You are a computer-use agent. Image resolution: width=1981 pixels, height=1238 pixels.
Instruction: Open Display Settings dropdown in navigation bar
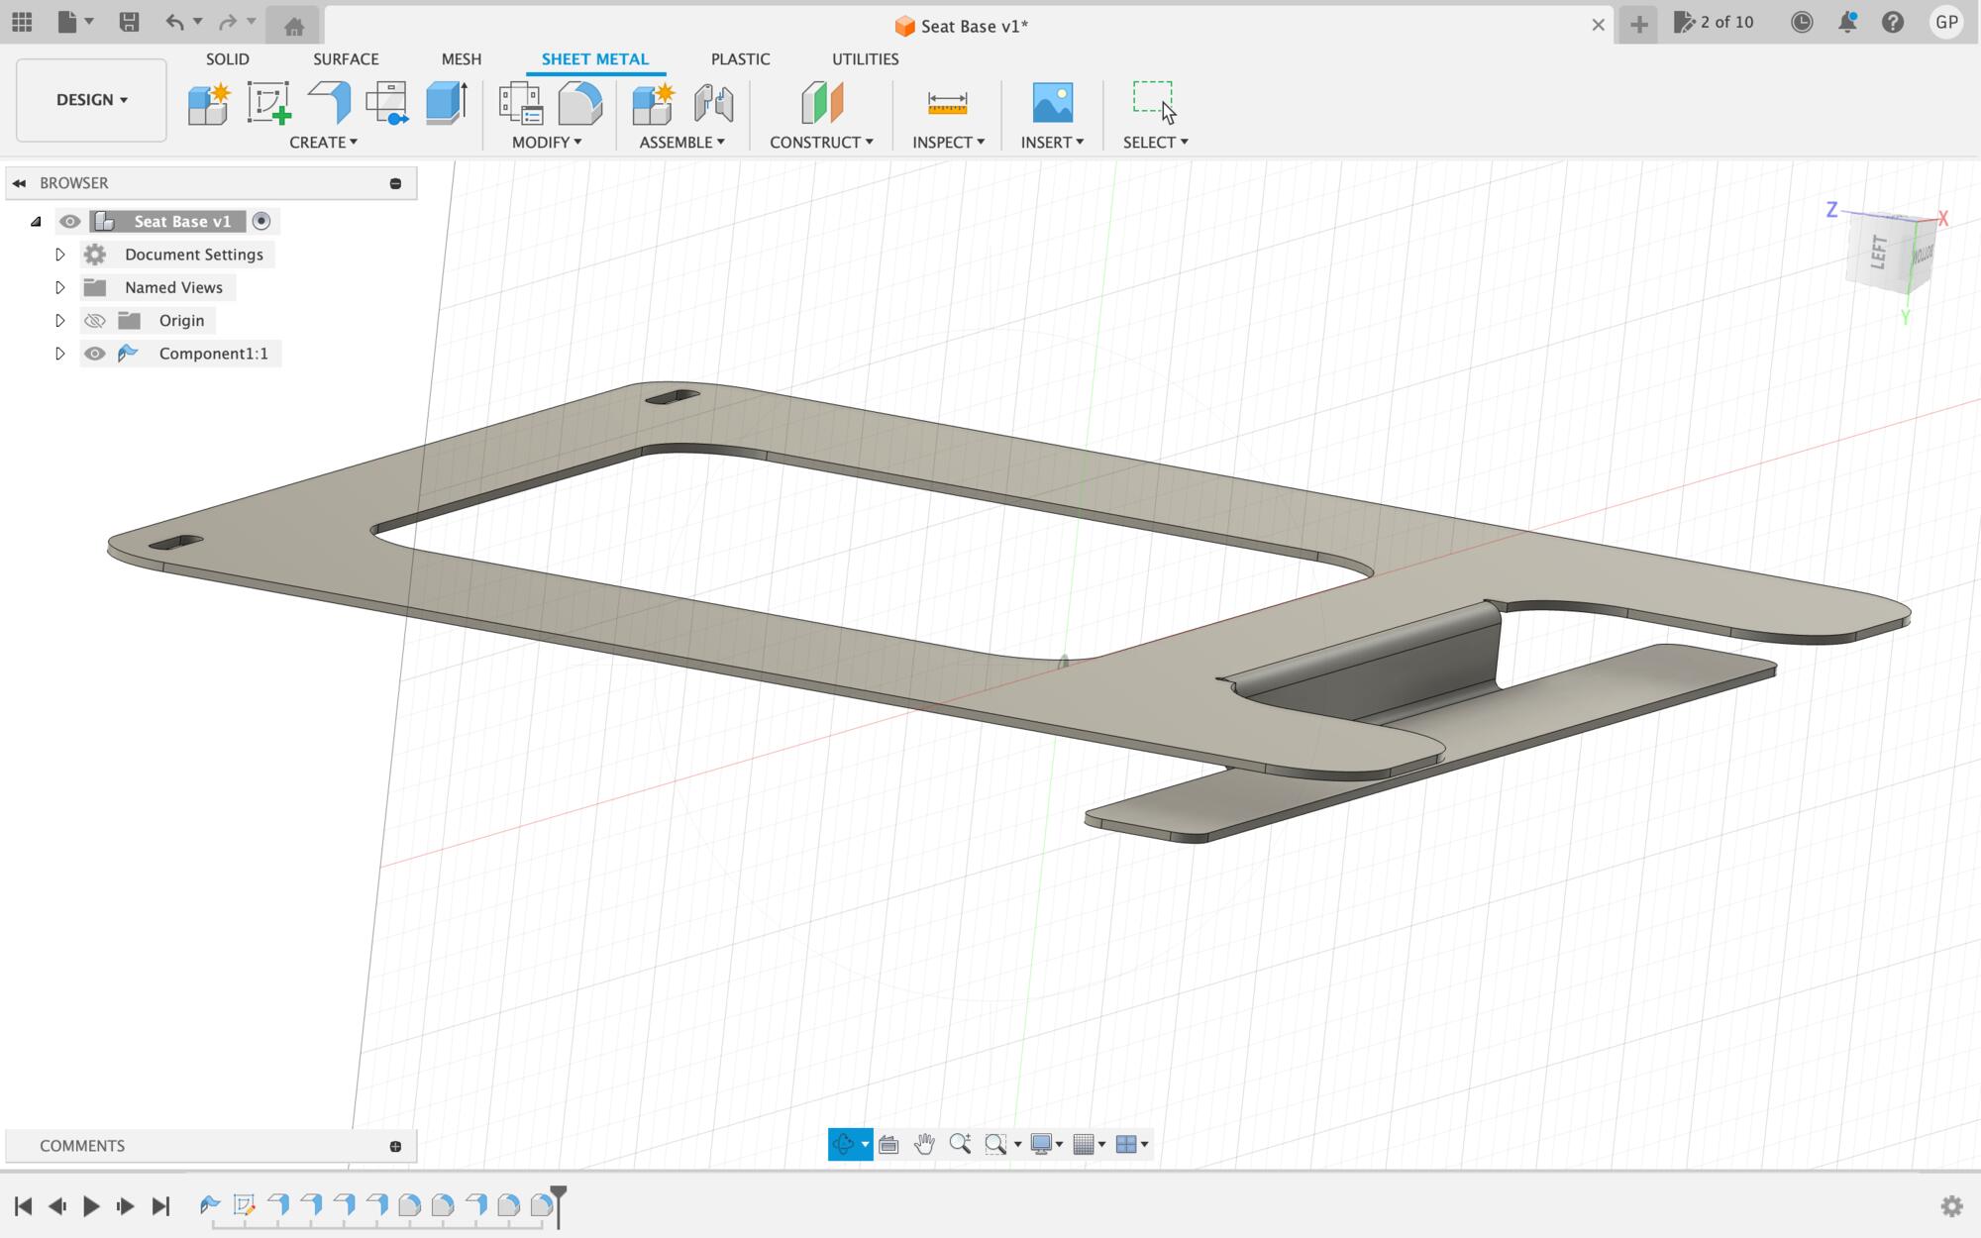(x=1046, y=1145)
